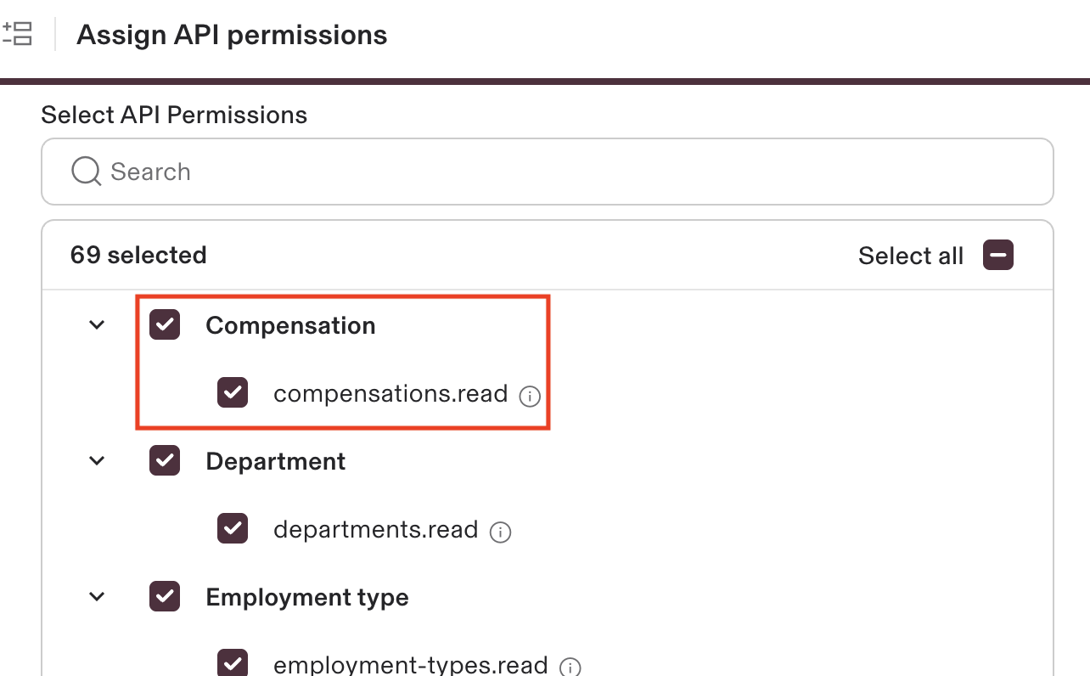The height and width of the screenshot is (676, 1090).
Task: Uncheck the Employment type group checkbox
Action: click(x=165, y=597)
